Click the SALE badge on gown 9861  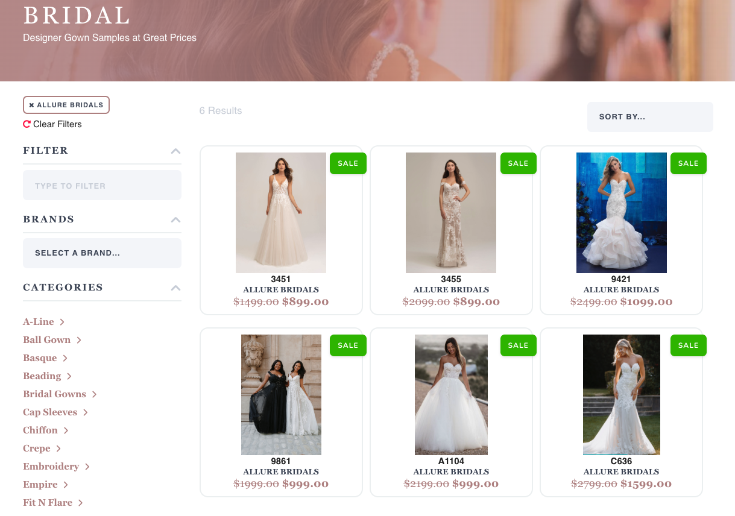348,345
